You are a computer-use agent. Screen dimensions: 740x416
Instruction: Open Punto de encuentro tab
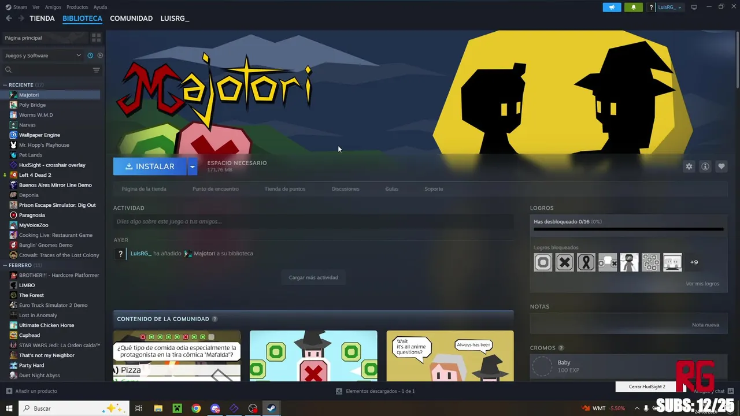215,189
